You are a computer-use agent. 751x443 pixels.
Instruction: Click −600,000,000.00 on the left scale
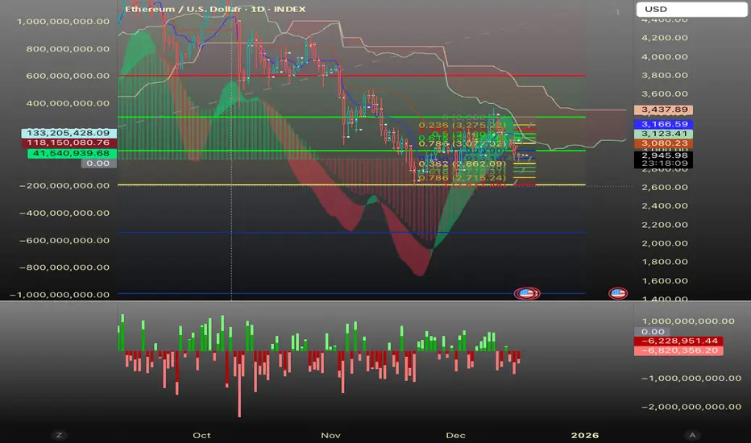click(64, 240)
